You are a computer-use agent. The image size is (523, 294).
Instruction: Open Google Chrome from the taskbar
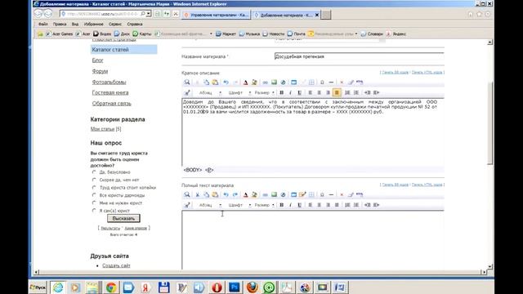(111, 287)
